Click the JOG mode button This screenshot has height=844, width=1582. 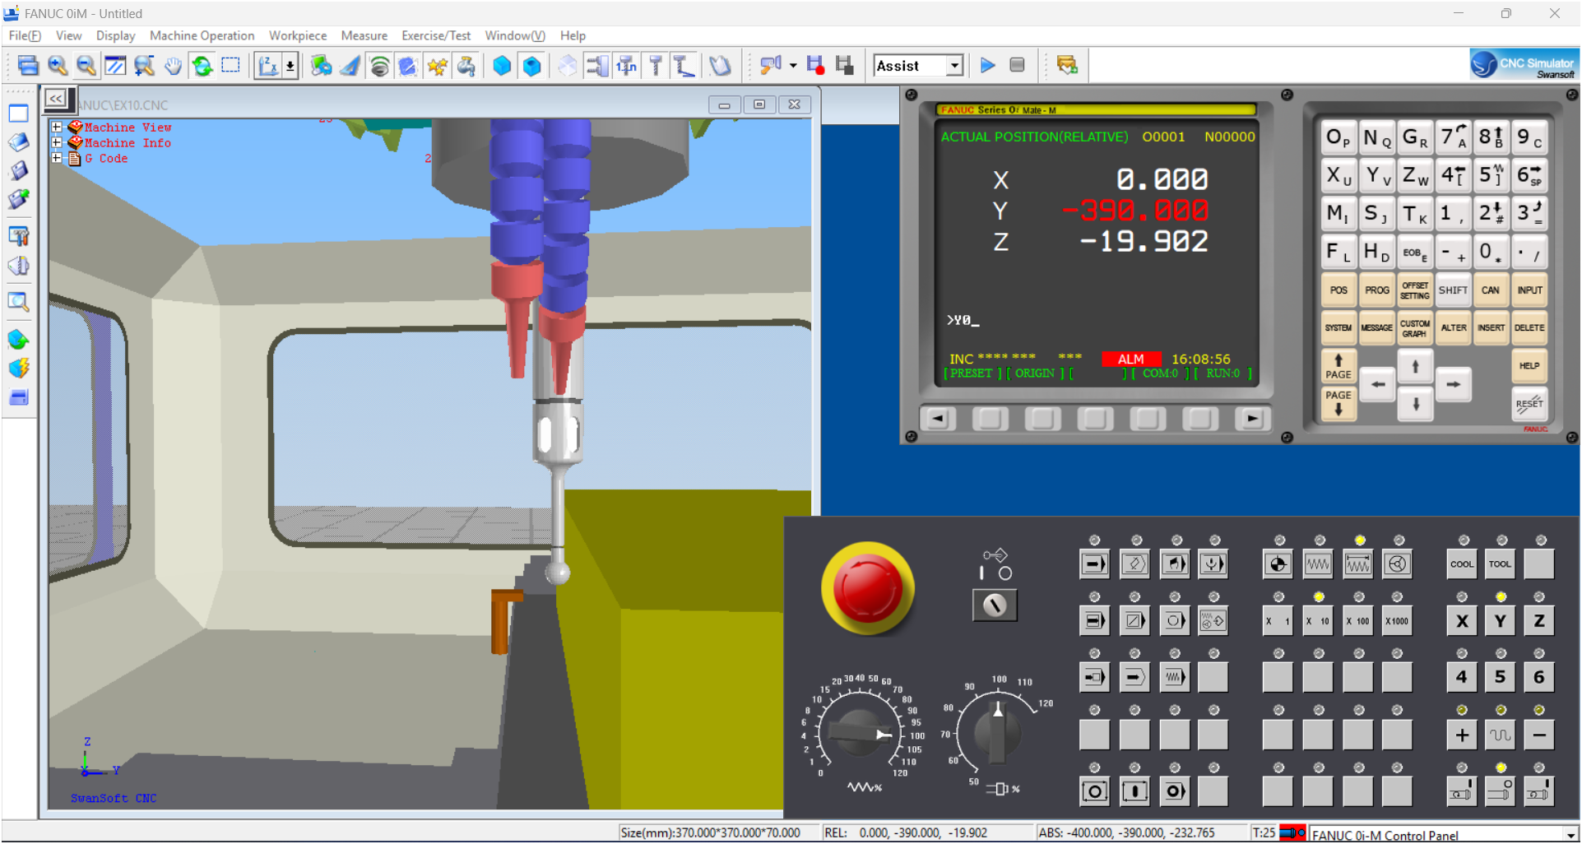1318,564
